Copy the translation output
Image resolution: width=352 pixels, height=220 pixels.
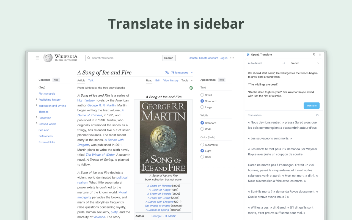(x=317, y=115)
